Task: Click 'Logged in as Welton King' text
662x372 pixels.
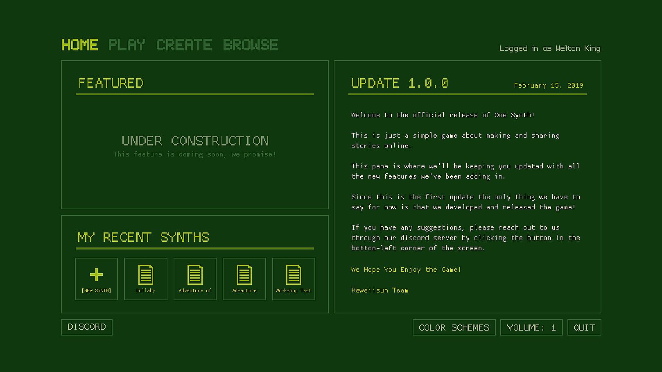Action: [550, 48]
